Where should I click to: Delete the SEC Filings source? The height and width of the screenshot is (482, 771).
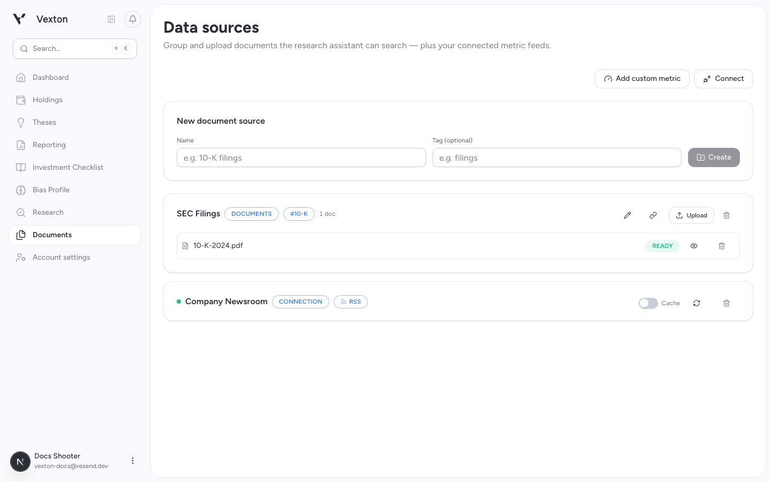[727, 215]
